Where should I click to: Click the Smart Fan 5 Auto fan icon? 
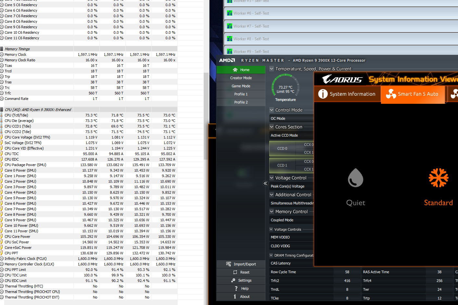click(x=391, y=94)
